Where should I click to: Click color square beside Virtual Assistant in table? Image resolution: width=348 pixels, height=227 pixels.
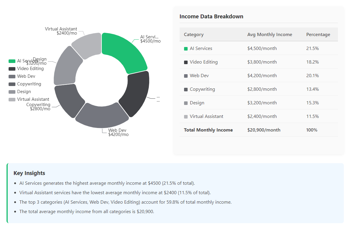[x=186, y=117]
